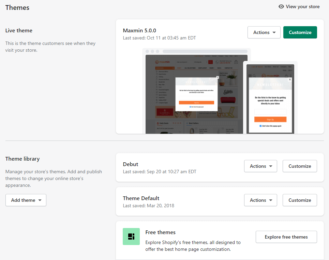
Task: Click the eye icon beside View your store
Action: click(281, 6)
